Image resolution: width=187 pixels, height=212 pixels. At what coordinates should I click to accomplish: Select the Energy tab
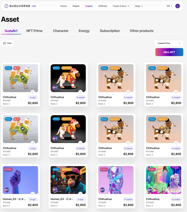[x=84, y=31]
